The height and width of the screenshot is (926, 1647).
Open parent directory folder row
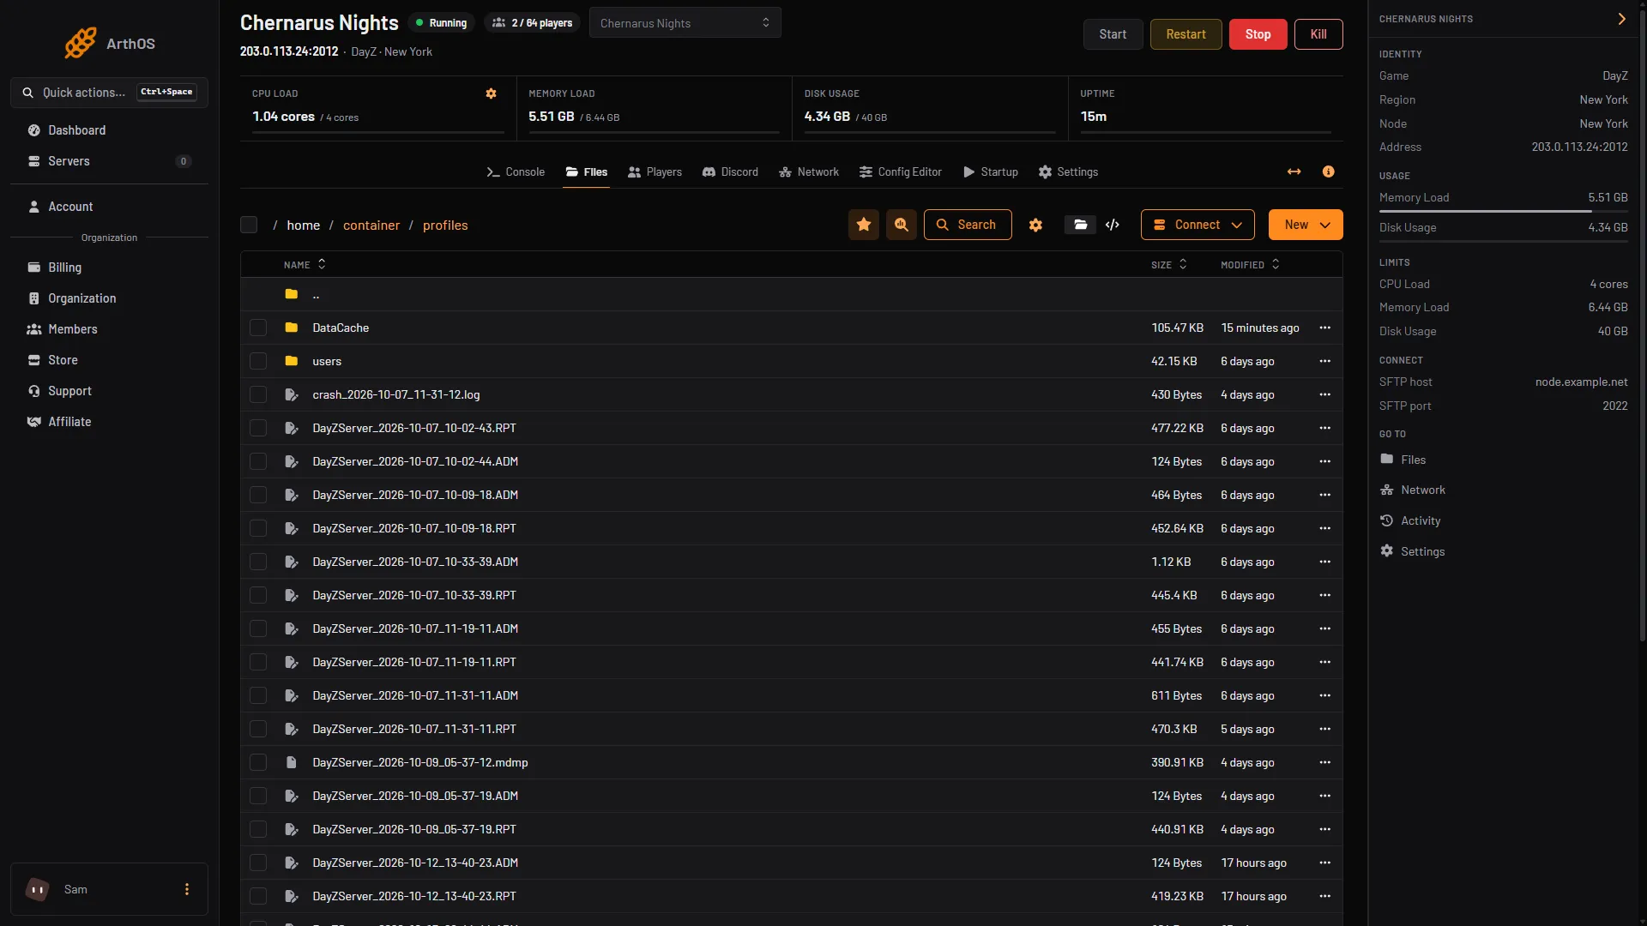tap(791, 294)
